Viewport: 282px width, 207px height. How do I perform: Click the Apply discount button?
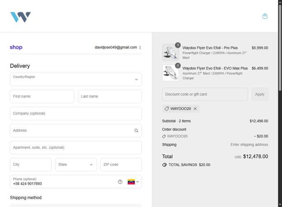click(260, 94)
